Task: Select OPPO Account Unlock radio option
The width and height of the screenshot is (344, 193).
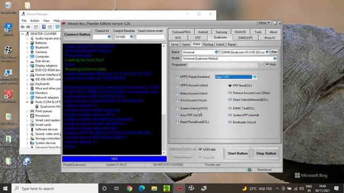Action: coord(177,85)
